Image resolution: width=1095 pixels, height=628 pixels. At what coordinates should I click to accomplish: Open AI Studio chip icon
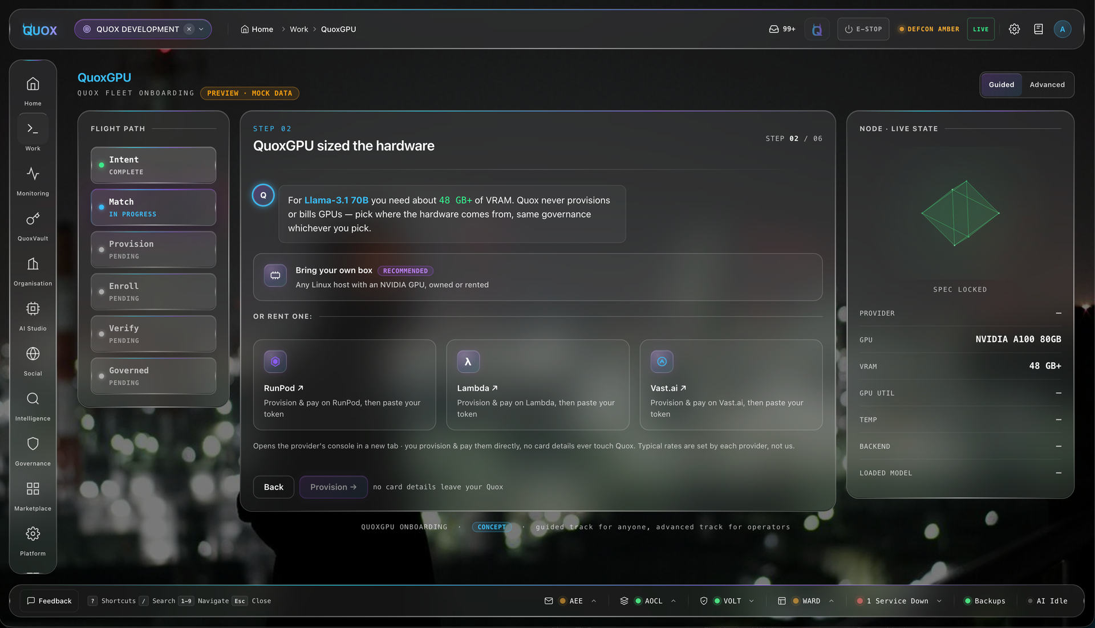33,309
